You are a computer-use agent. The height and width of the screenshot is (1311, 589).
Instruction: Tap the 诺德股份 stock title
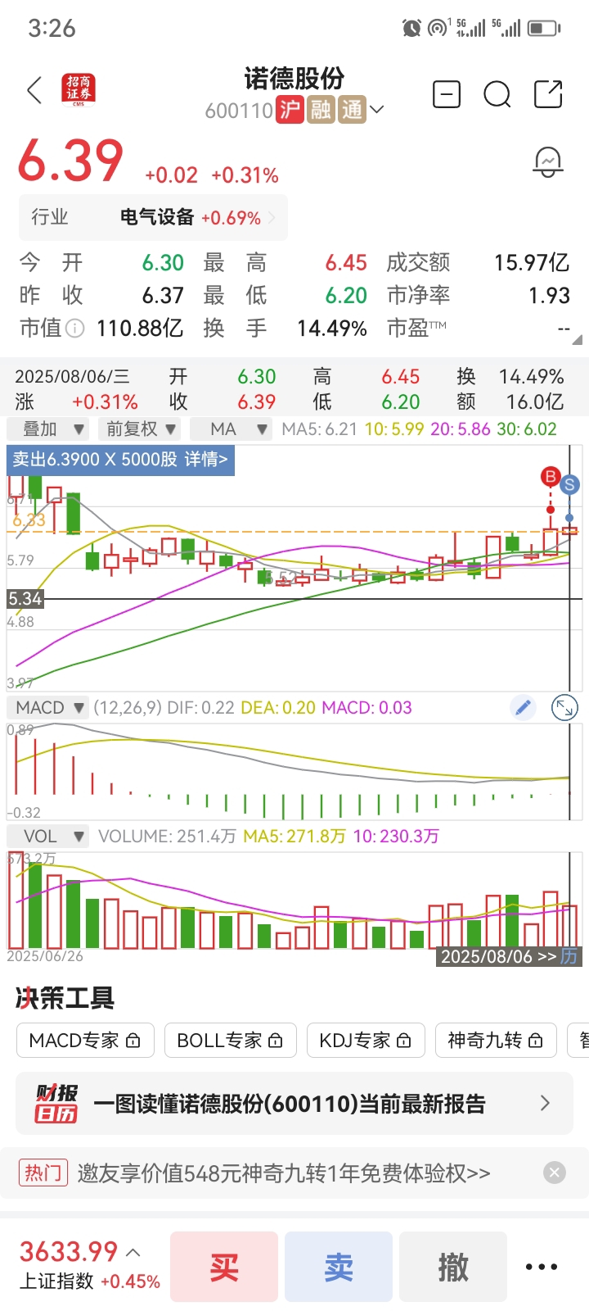tap(294, 79)
